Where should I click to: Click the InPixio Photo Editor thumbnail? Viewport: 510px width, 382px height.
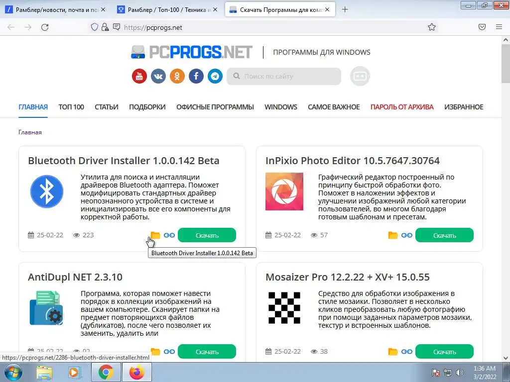point(284,191)
